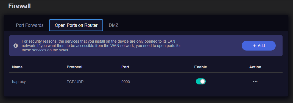Click the security notice text about WAN ports
293x103 pixels.
[x=101, y=46]
